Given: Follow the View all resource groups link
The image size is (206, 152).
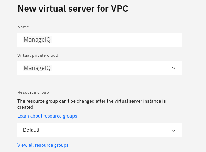Looking at the screenshot, I should click(43, 145).
